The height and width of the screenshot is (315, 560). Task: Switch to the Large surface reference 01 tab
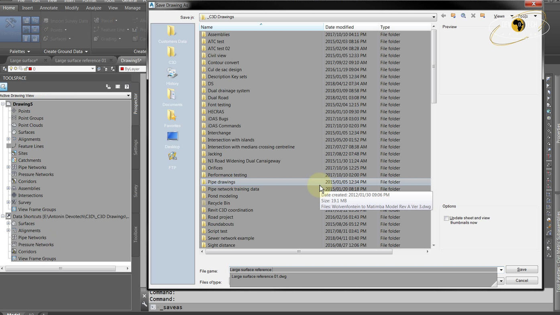[x=81, y=61]
